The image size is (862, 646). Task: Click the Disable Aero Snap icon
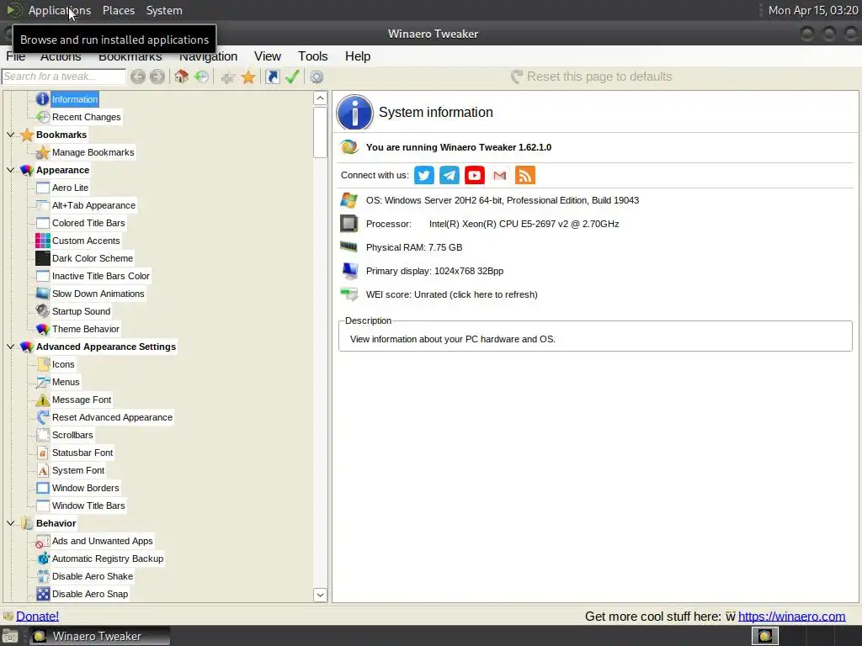click(x=43, y=594)
